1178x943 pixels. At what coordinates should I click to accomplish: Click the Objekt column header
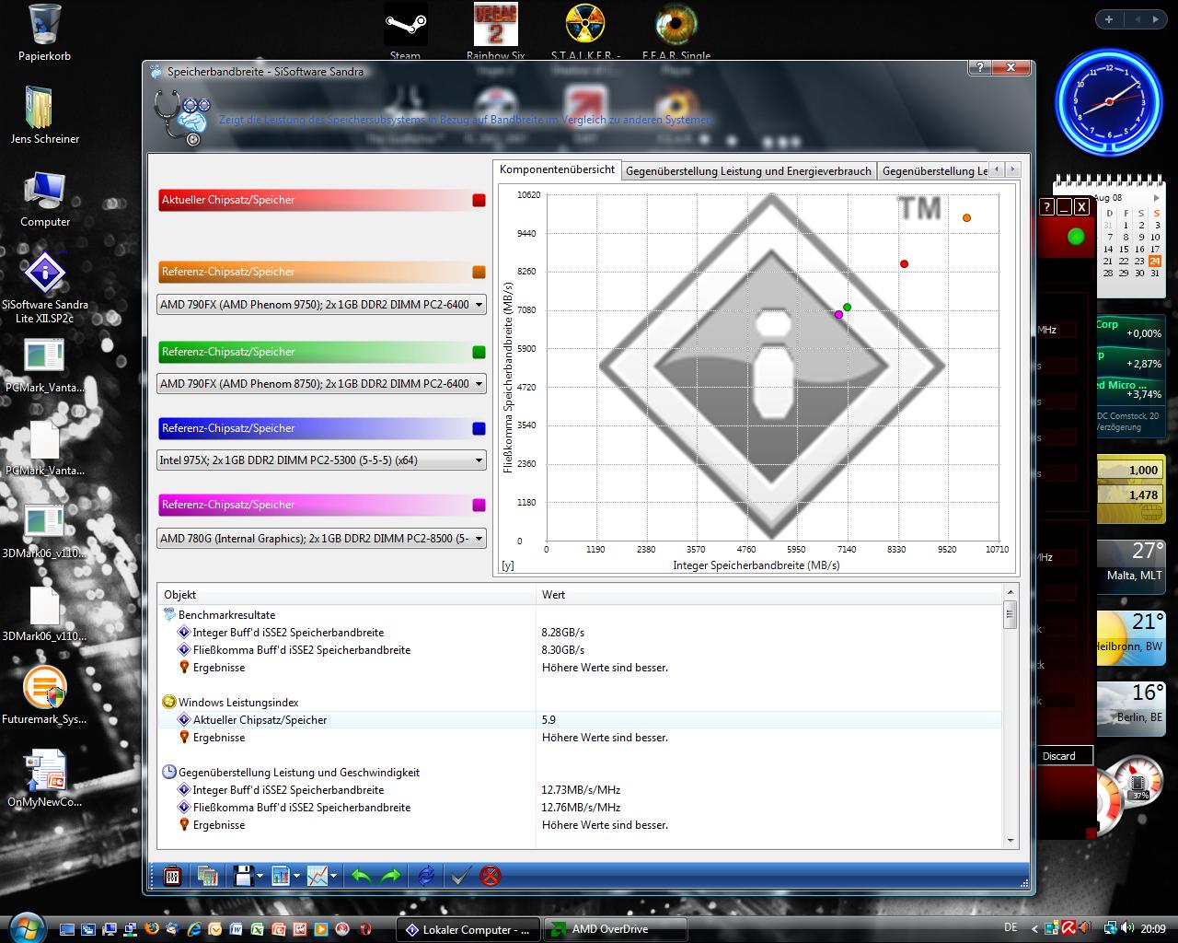[x=346, y=595]
